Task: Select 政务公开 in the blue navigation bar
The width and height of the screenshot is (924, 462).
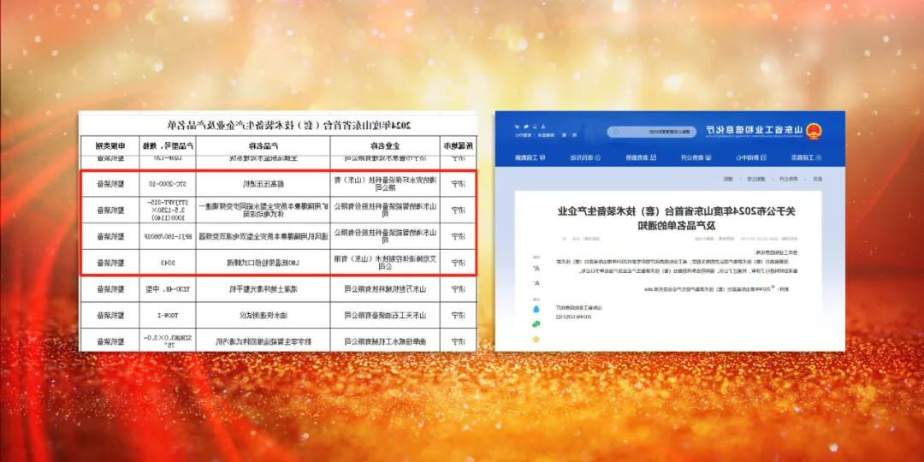Action: point(695,157)
